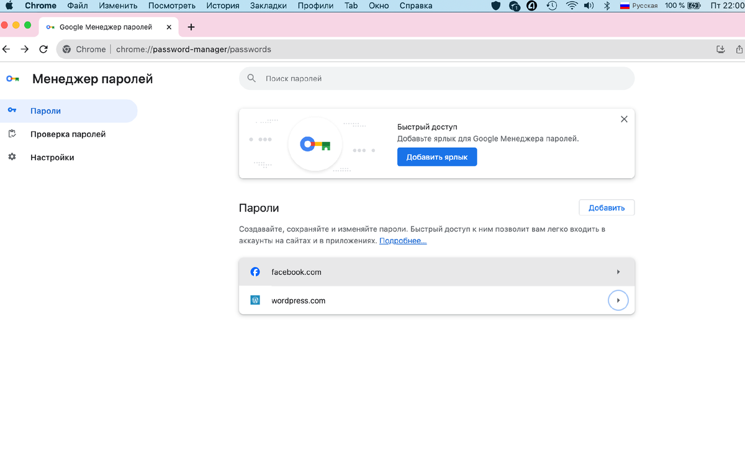
Task: Click the WordPress favicon
Action: pos(255,300)
